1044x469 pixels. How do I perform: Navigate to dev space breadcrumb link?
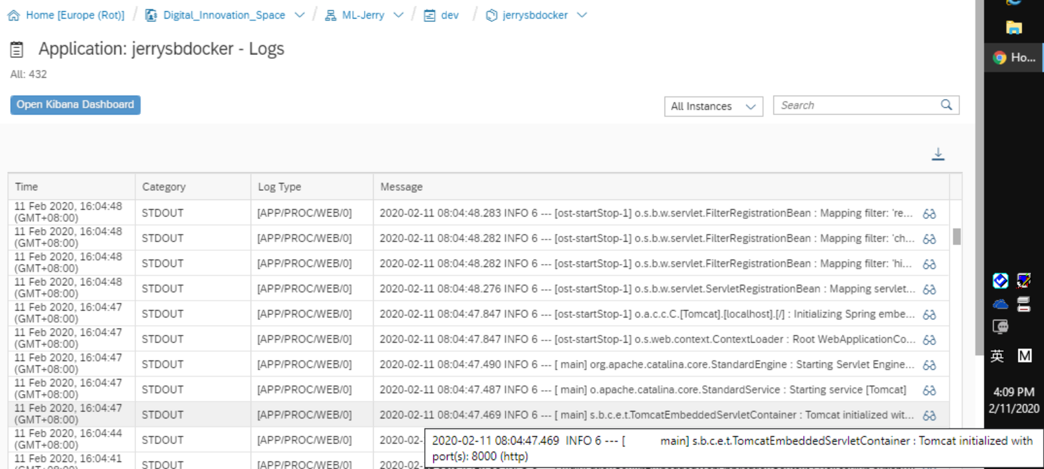pyautogui.click(x=449, y=15)
